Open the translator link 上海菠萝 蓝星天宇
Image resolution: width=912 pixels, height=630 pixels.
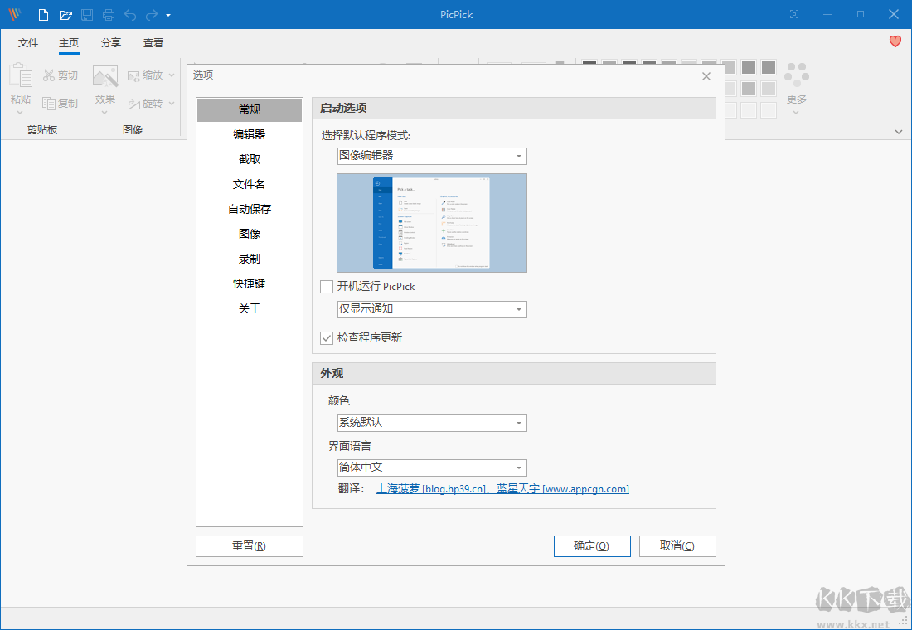tap(503, 489)
